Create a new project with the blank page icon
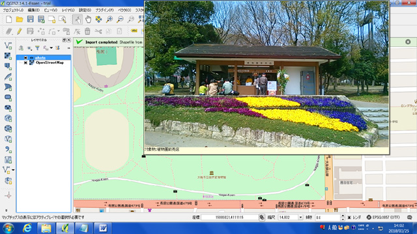 pos(8,19)
